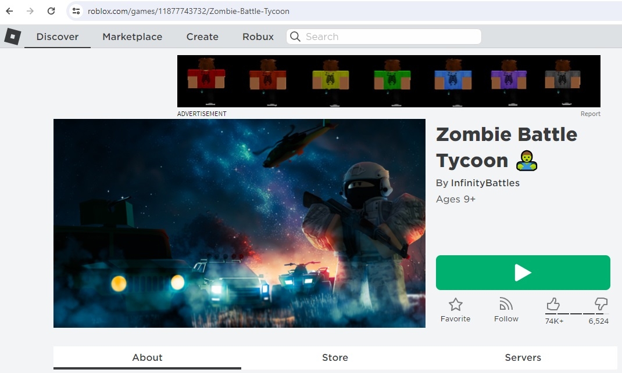622x373 pixels.
Task: Click the browser back arrow icon
Action: coord(9,10)
